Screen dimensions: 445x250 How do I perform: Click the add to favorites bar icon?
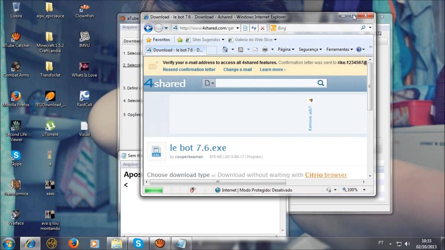tap(180, 40)
